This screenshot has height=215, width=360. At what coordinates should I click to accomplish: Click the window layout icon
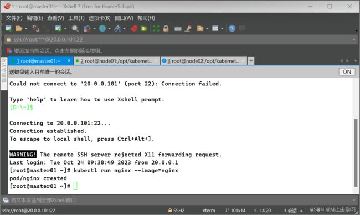[x=215, y=28]
